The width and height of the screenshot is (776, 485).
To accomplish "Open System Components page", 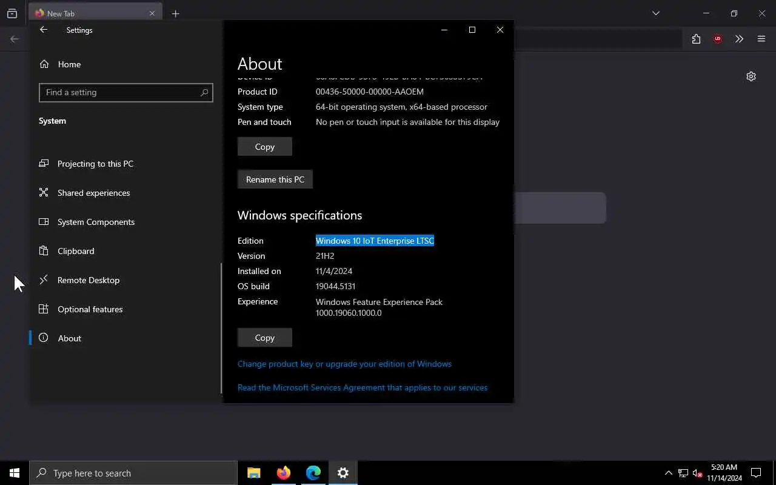I will pos(96,222).
